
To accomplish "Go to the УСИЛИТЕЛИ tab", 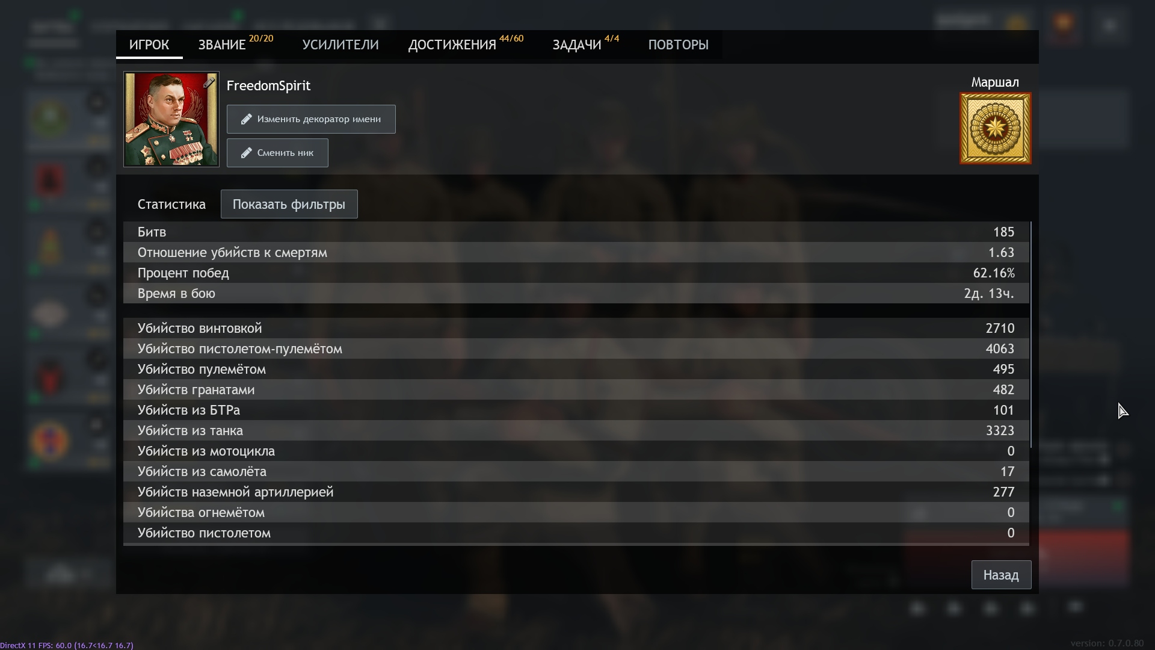I will [x=340, y=45].
